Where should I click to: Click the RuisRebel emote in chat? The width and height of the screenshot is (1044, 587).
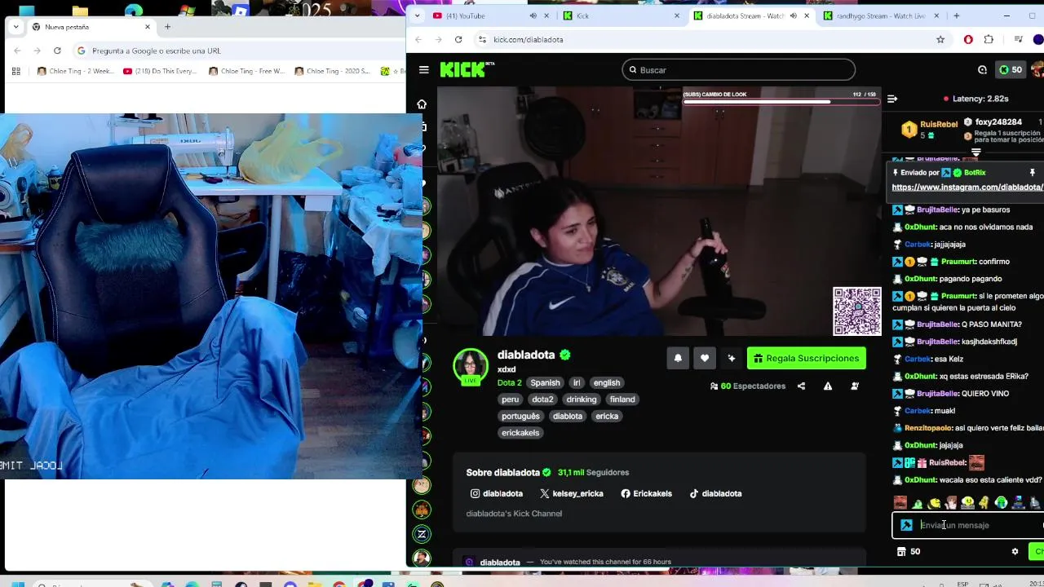976,463
